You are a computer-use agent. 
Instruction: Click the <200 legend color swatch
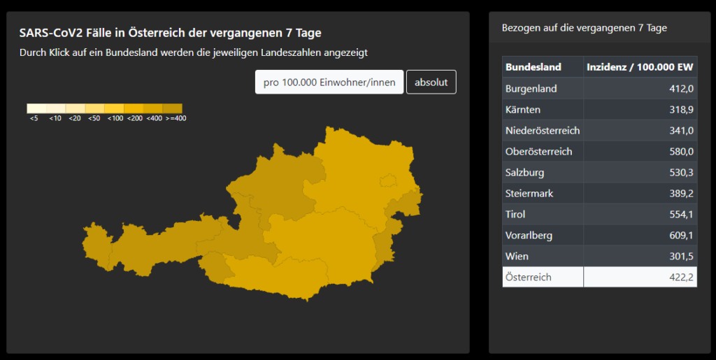[134, 108]
